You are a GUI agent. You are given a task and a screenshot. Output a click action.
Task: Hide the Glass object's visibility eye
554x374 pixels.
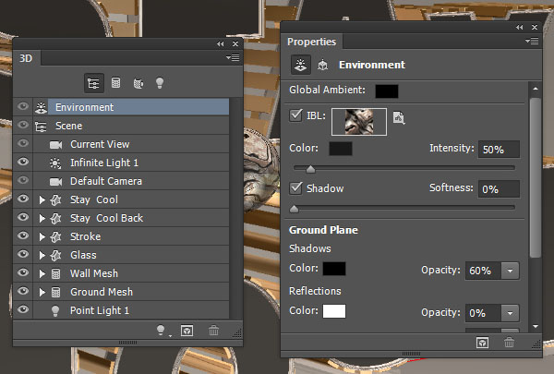[23, 254]
